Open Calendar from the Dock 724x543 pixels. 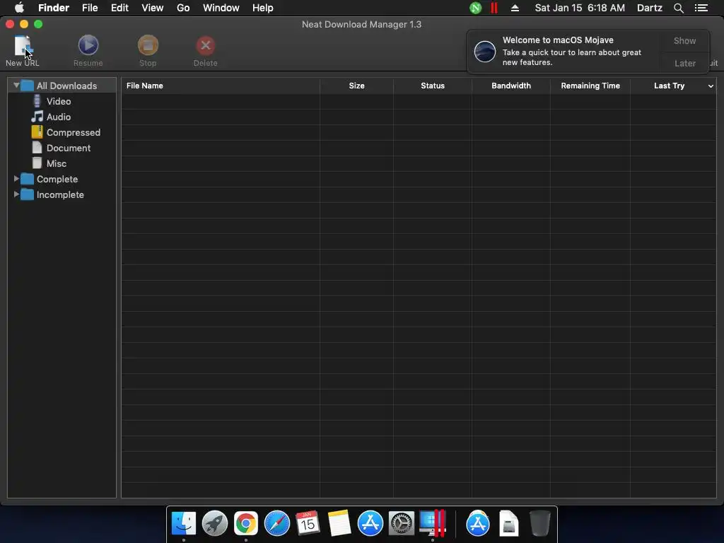click(308, 524)
